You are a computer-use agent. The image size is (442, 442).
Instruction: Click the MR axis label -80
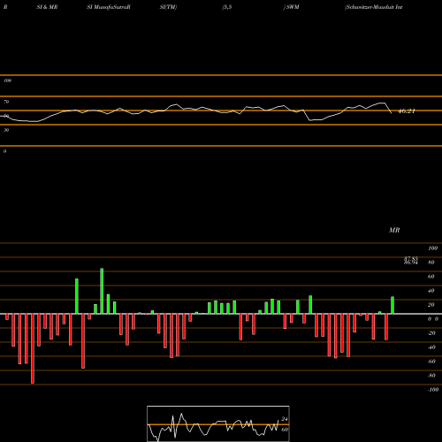coord(431,376)
